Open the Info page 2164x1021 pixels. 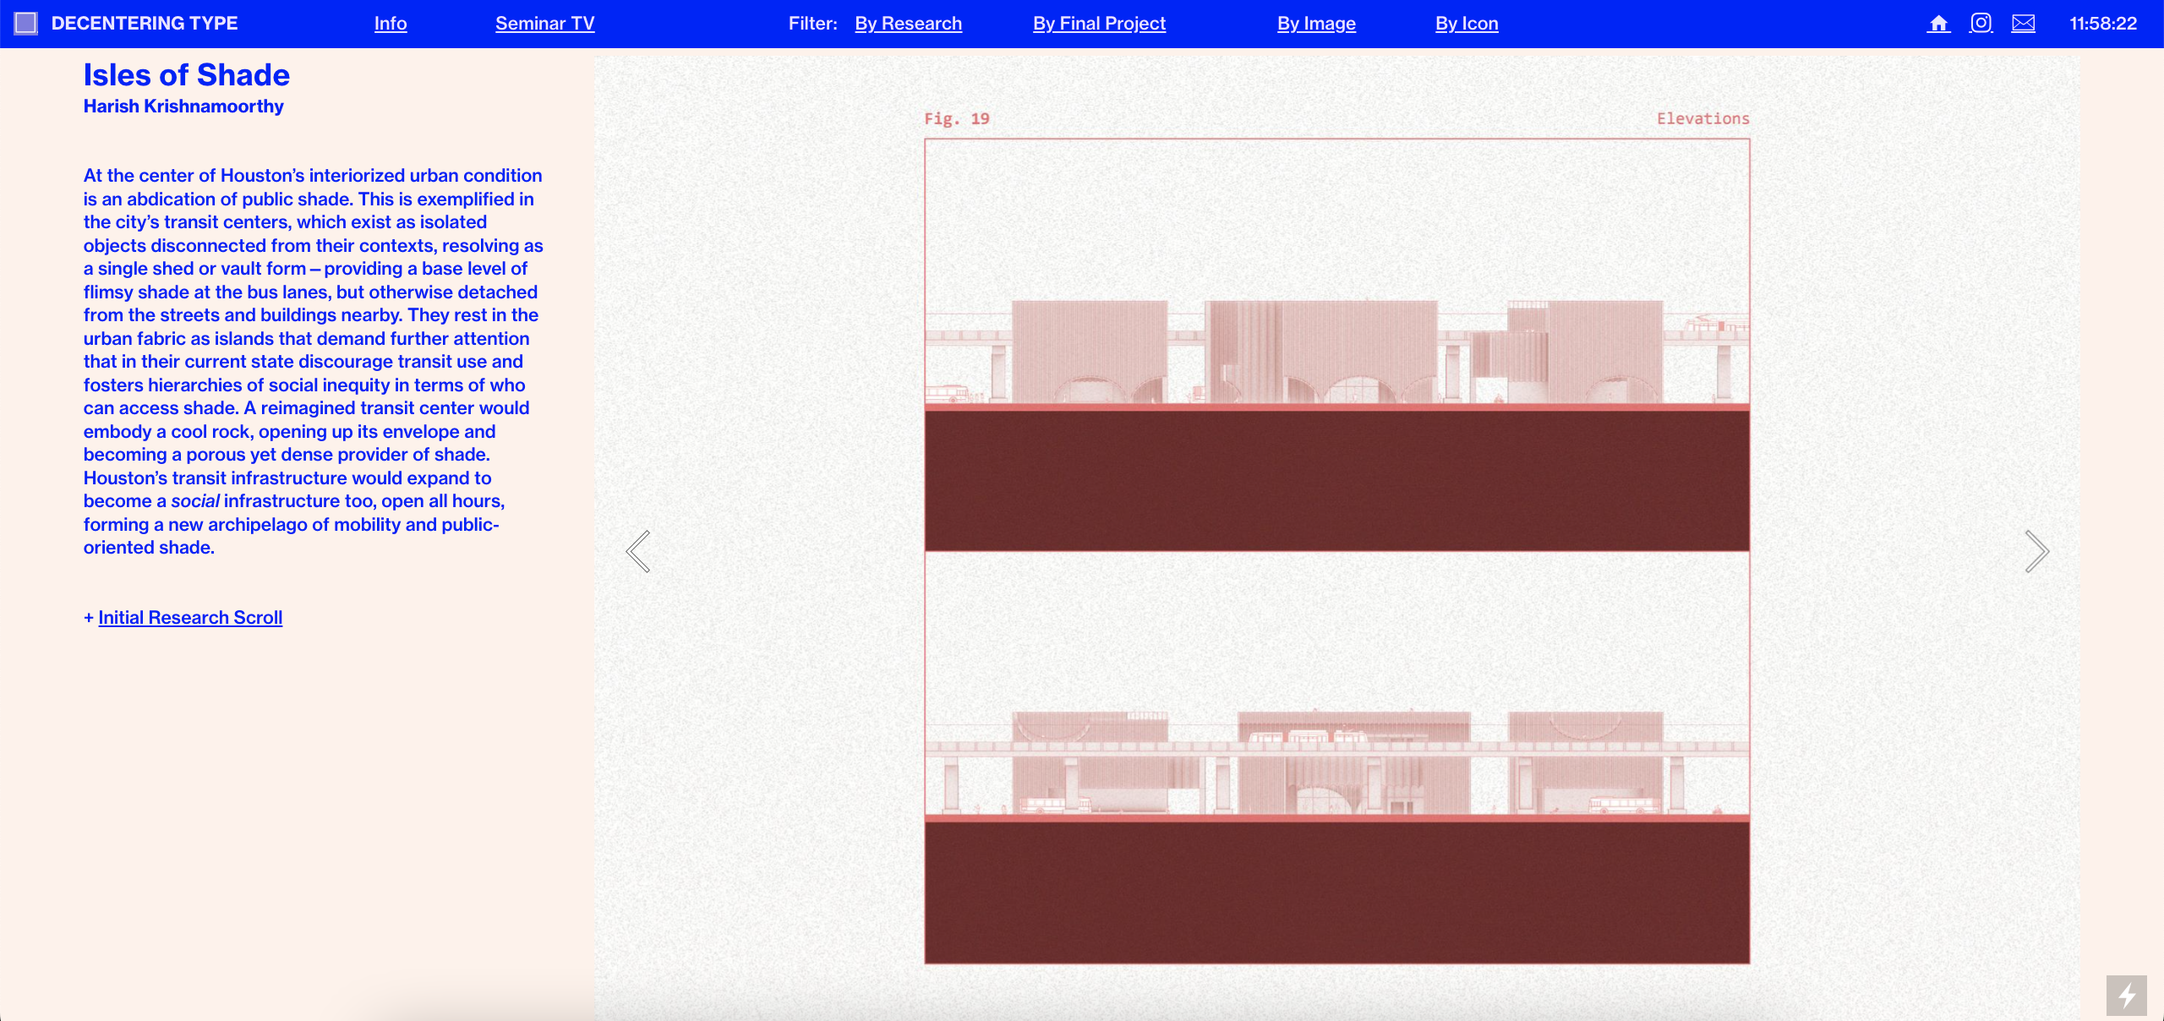click(391, 24)
